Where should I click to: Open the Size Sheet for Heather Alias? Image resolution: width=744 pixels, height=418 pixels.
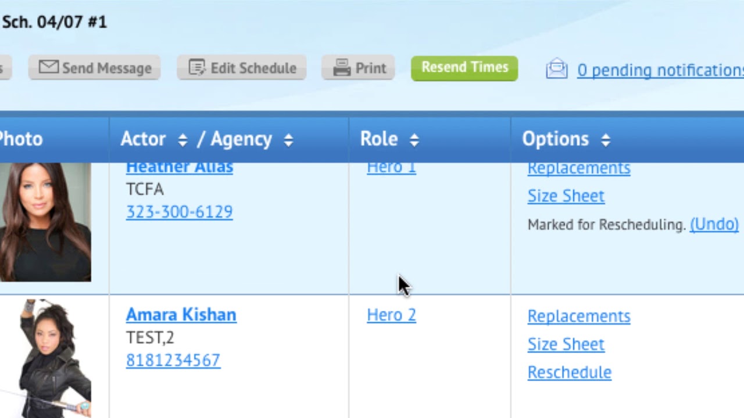[566, 196]
